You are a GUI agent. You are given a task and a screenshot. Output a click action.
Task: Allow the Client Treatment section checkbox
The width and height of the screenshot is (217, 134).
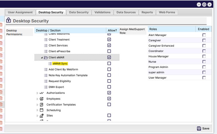[109, 40]
